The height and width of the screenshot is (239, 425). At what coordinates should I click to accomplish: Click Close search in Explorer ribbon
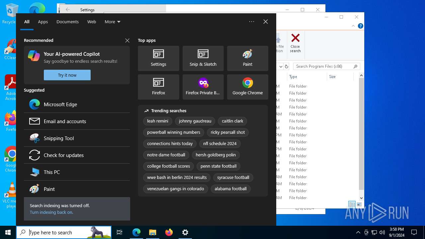295,43
